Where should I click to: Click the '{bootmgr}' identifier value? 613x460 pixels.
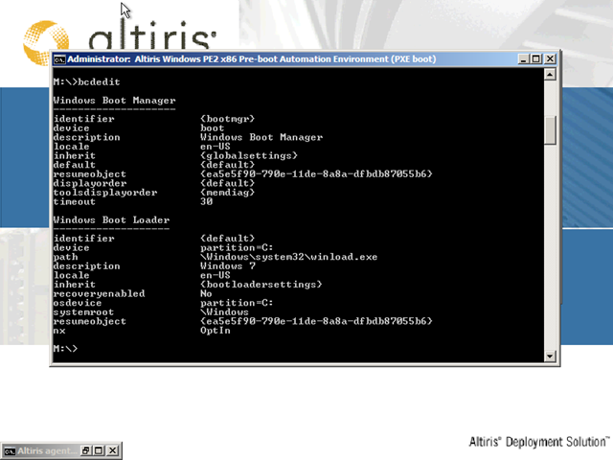tap(228, 119)
